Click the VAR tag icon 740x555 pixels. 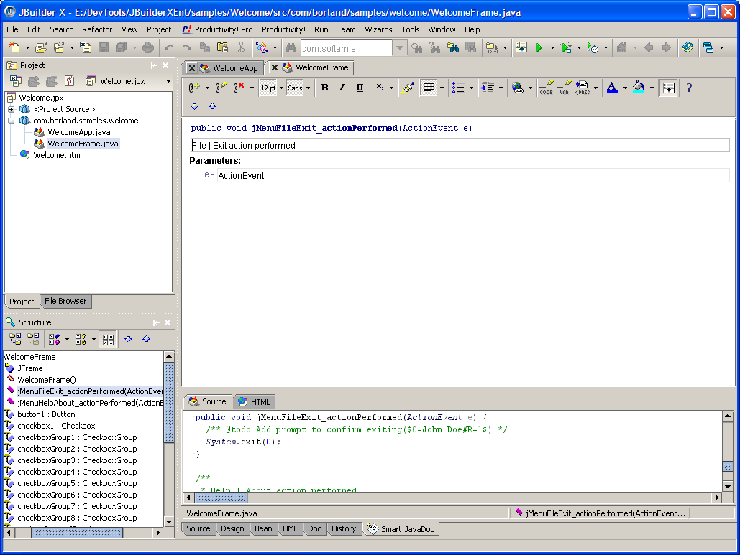[564, 88]
